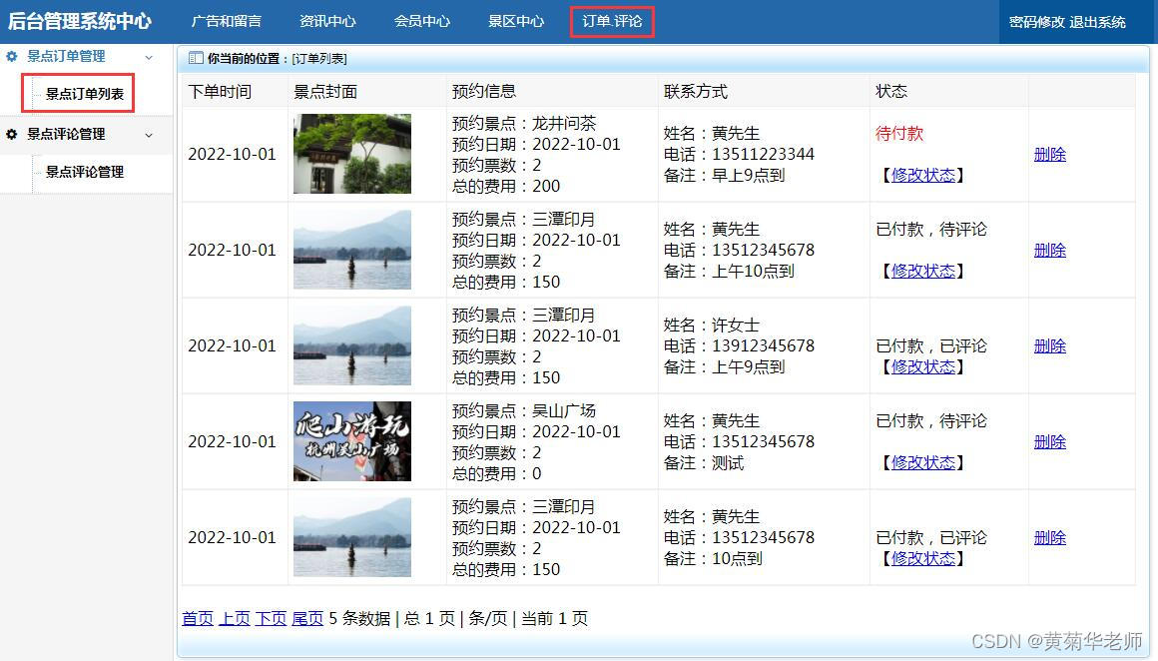The image size is (1158, 661).
Task: Open 吴山广场 cover thumbnail
Action: pos(352,441)
